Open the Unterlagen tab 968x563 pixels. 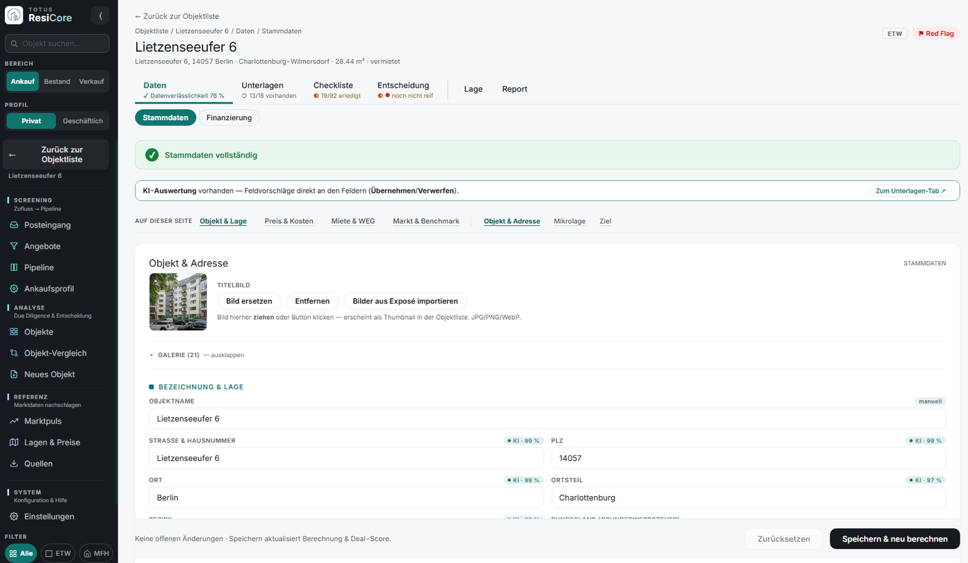(269, 90)
